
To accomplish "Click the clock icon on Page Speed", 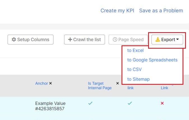I will pyautogui.click(x=115, y=39).
